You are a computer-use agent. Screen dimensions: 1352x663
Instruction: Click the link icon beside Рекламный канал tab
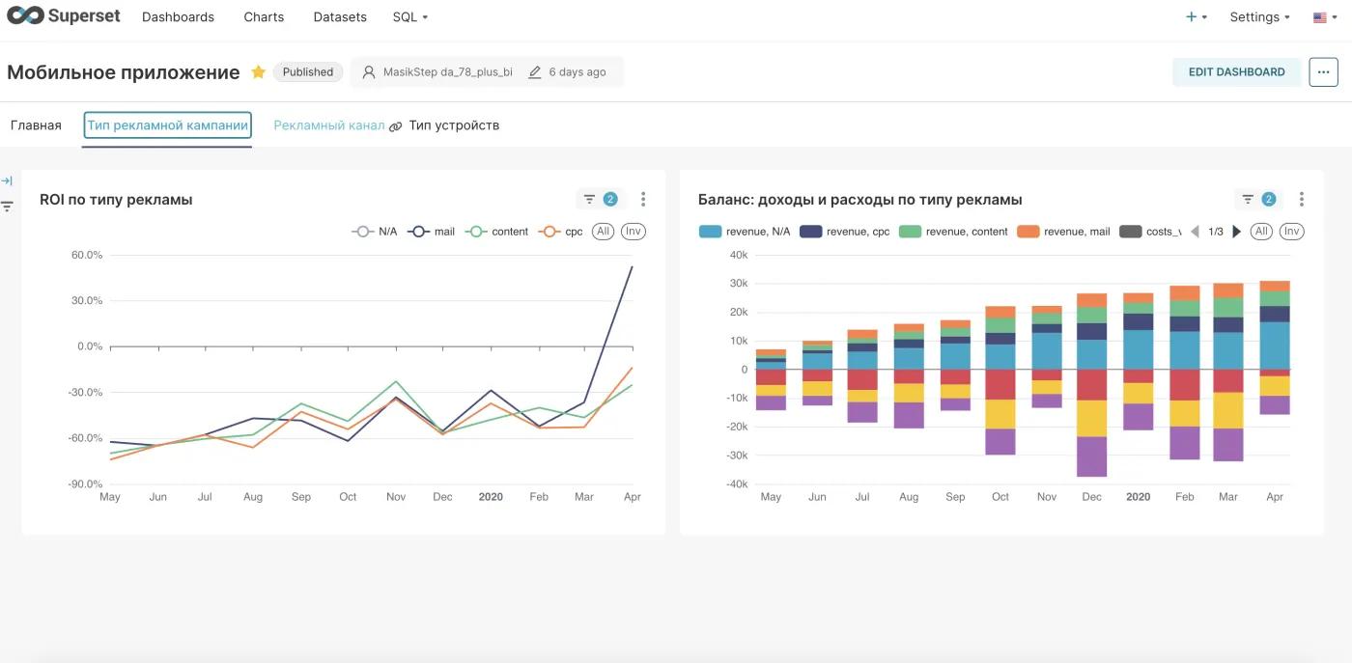(395, 126)
